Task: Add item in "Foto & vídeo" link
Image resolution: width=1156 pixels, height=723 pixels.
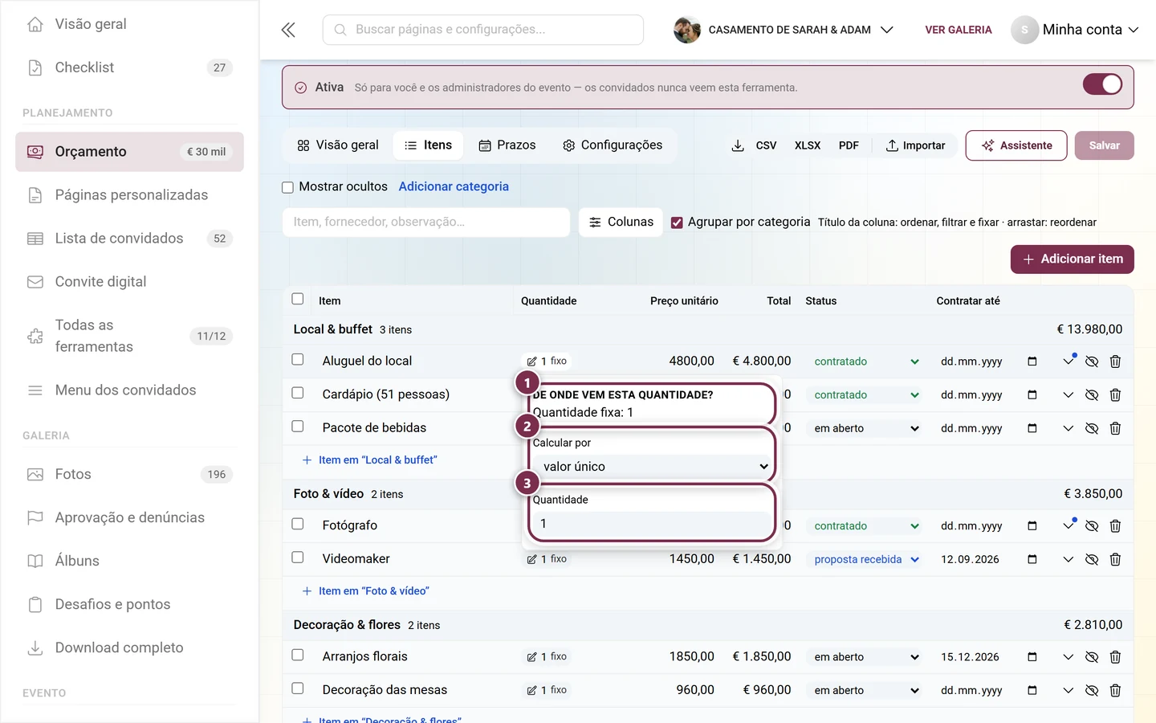Action: tap(366, 591)
